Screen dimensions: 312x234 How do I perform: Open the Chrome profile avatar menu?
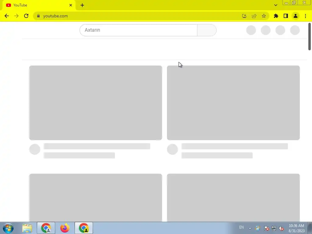click(296, 16)
